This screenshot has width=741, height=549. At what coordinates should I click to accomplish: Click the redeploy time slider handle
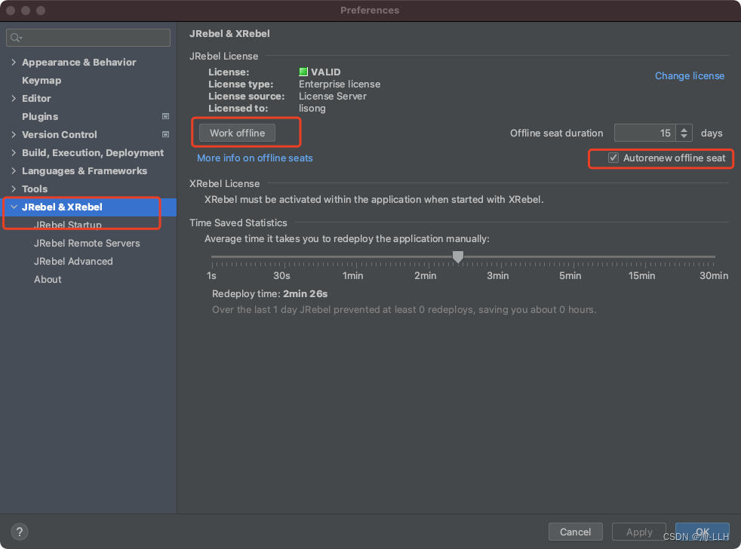[x=457, y=256]
